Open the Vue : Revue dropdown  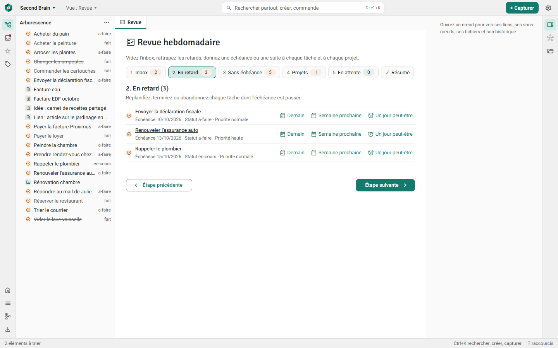pos(81,8)
